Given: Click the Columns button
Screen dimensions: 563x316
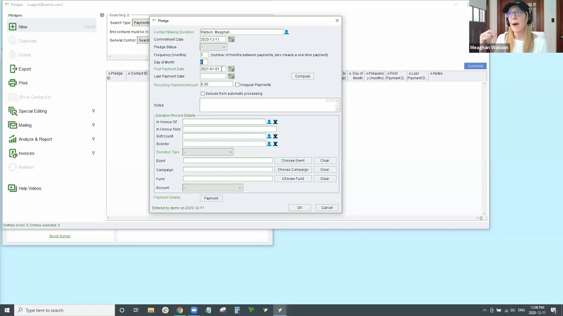Looking at the screenshot, I should [x=475, y=66].
